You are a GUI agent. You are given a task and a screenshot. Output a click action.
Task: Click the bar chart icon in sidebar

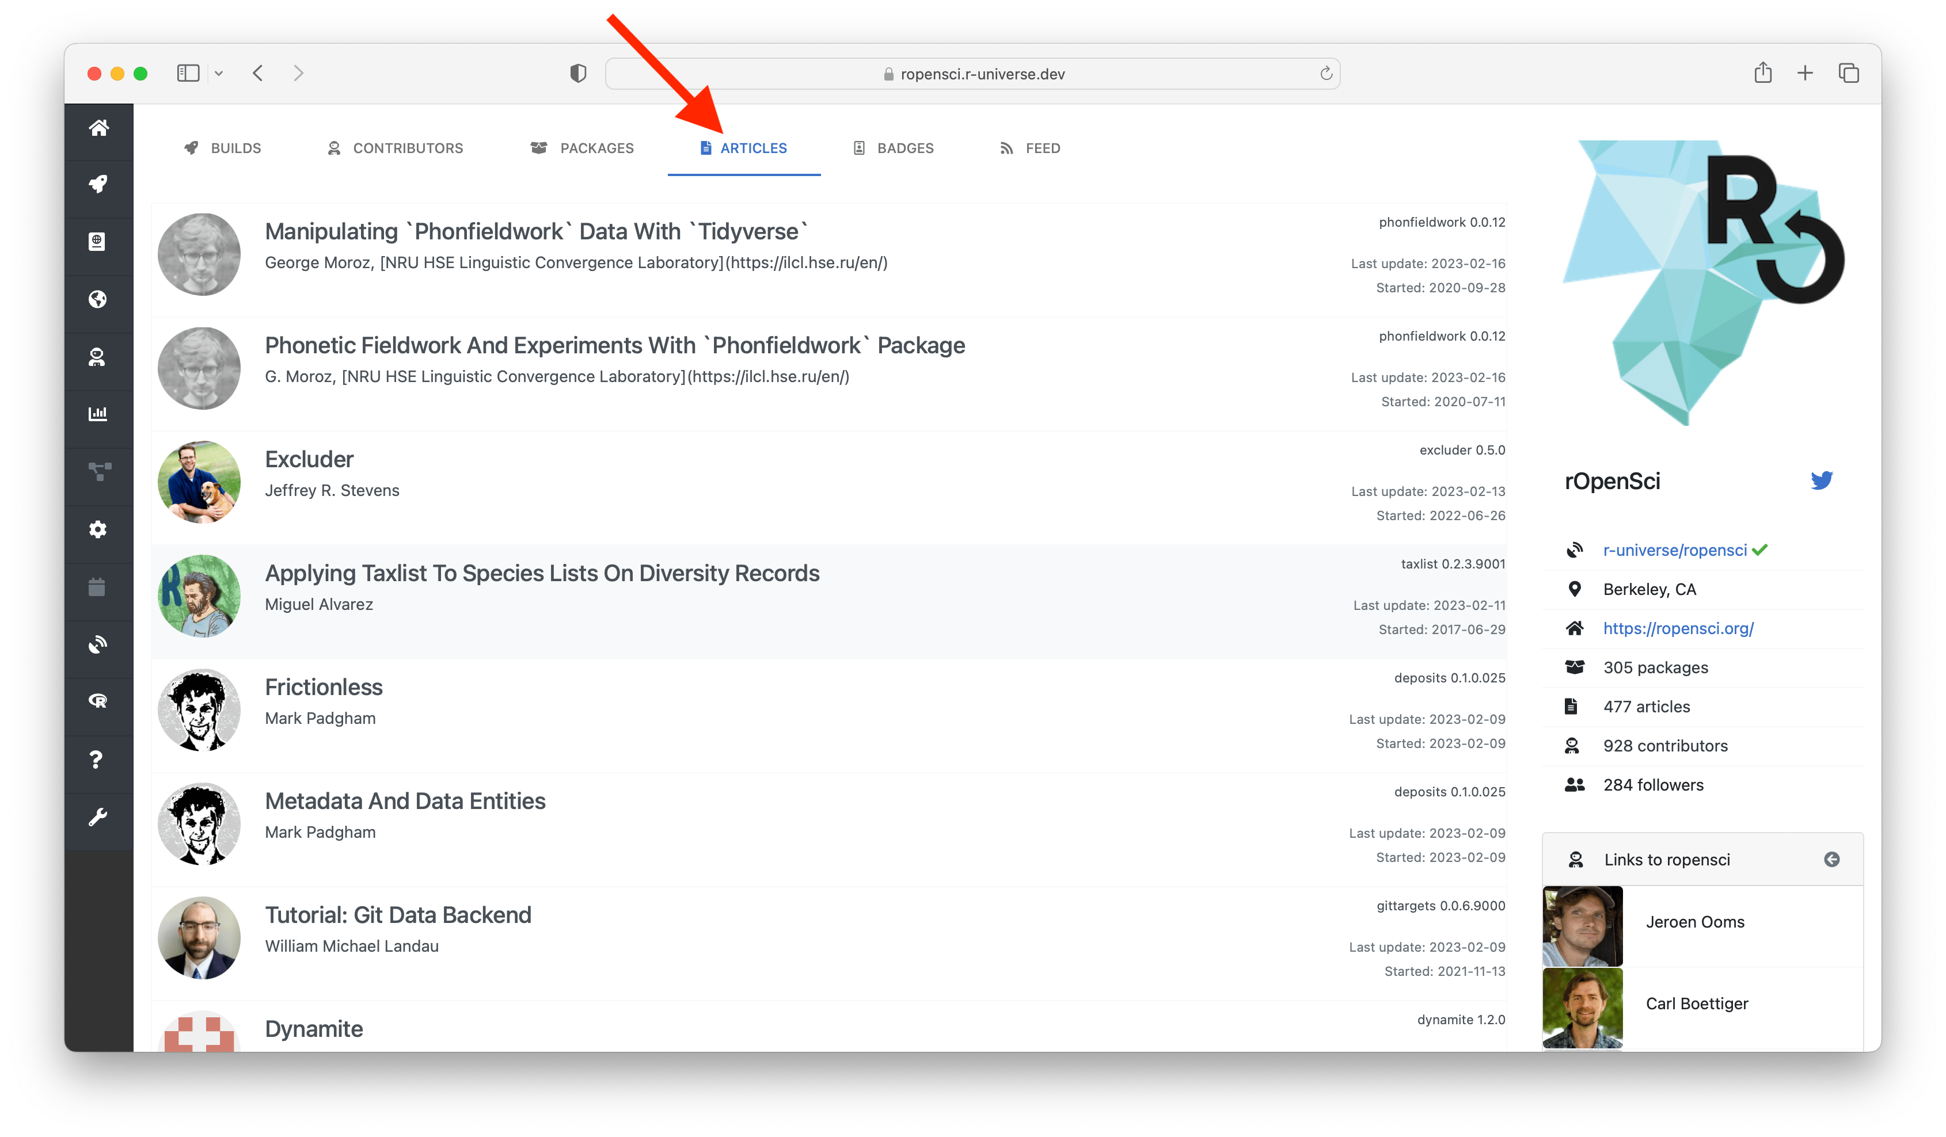pos(98,414)
